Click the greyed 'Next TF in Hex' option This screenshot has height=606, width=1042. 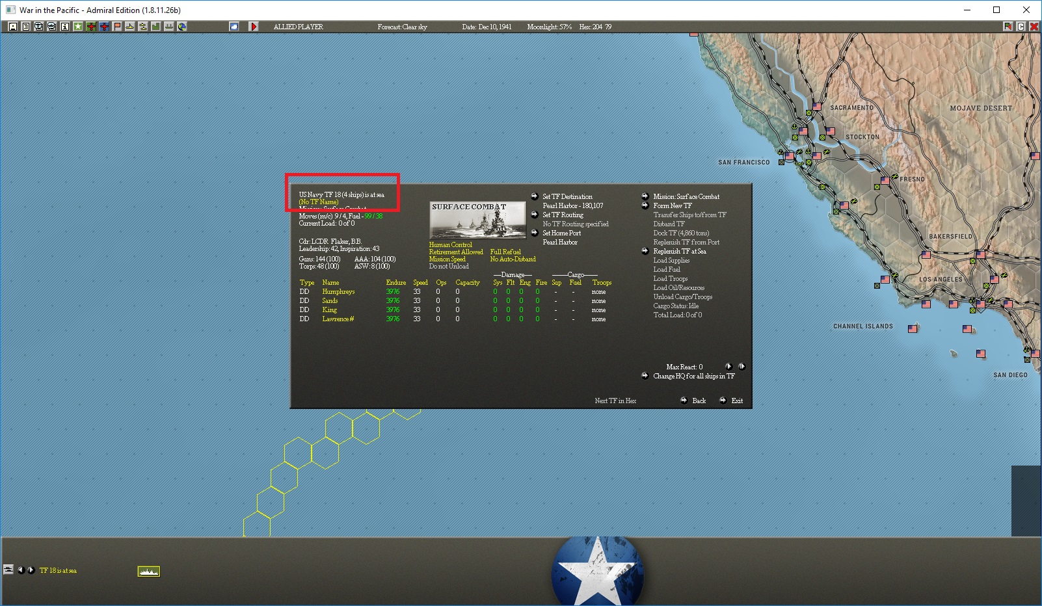pyautogui.click(x=615, y=401)
